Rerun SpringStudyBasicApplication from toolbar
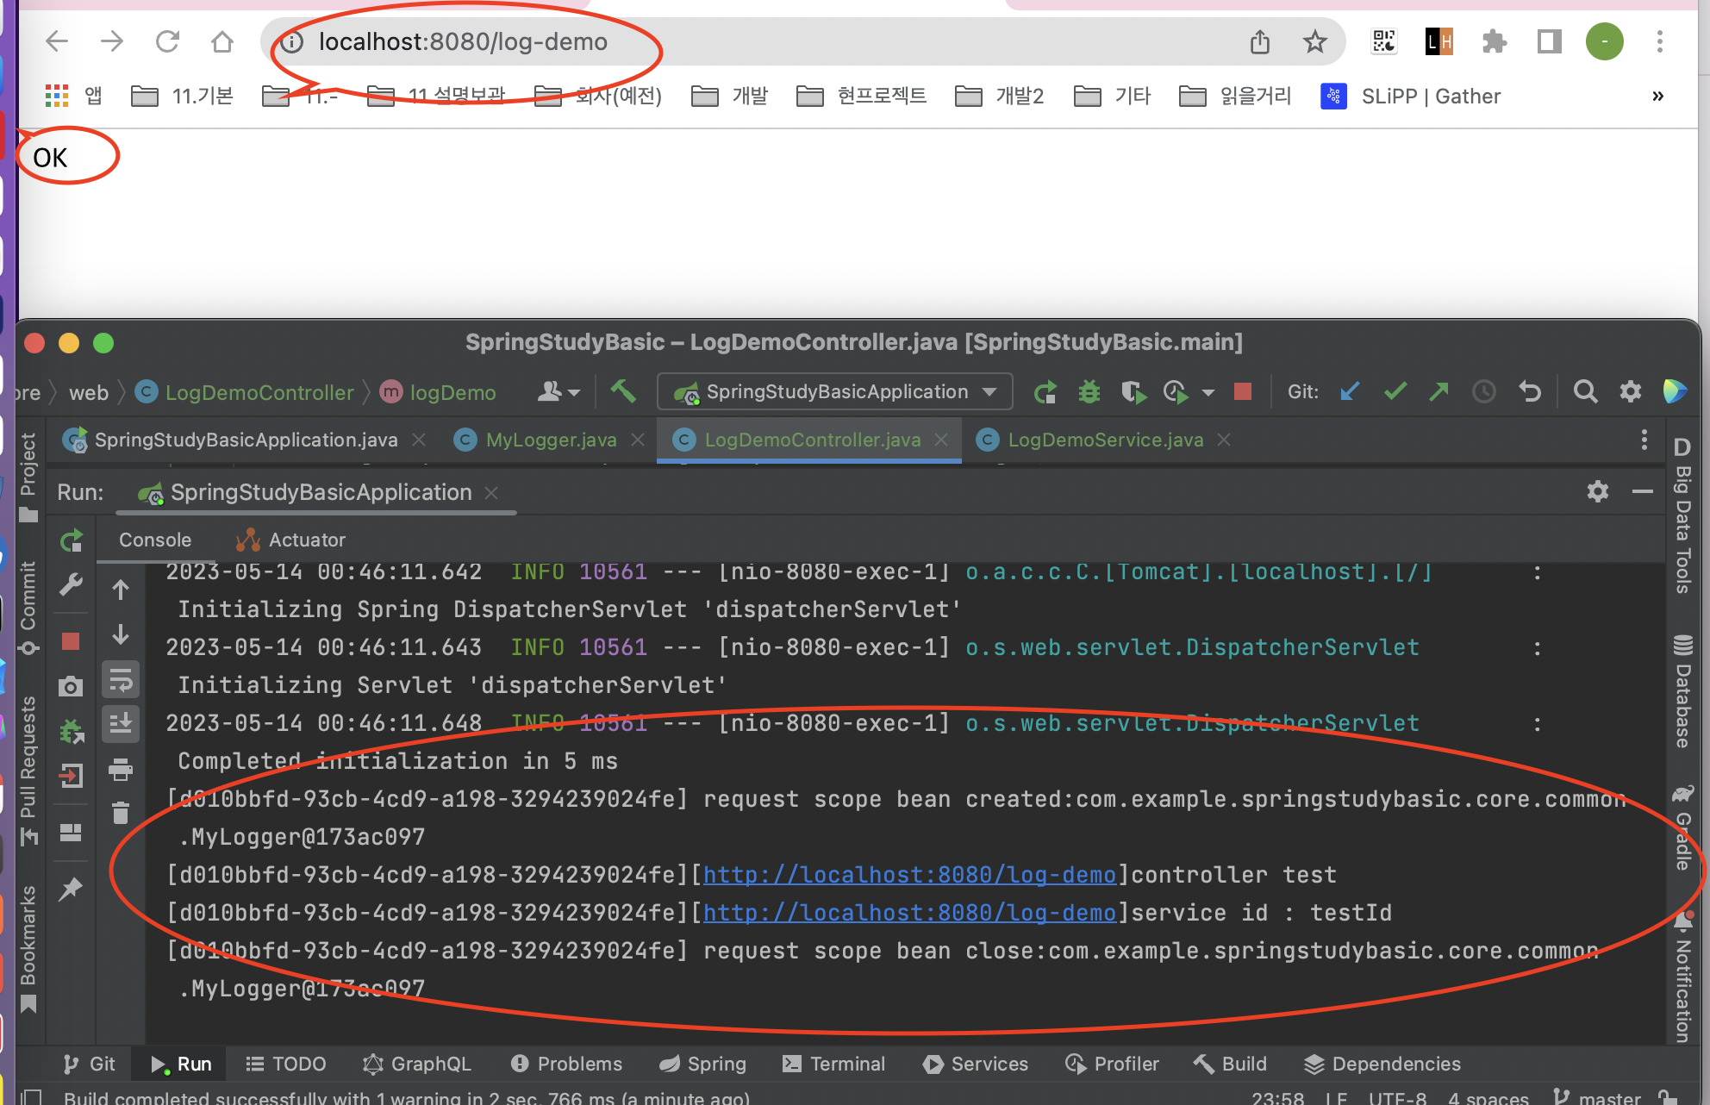1710x1105 pixels. 1045,392
